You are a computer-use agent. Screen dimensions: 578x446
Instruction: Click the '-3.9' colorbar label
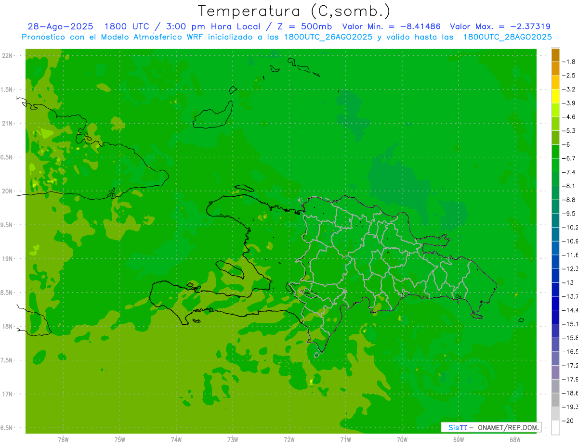[x=570, y=103]
